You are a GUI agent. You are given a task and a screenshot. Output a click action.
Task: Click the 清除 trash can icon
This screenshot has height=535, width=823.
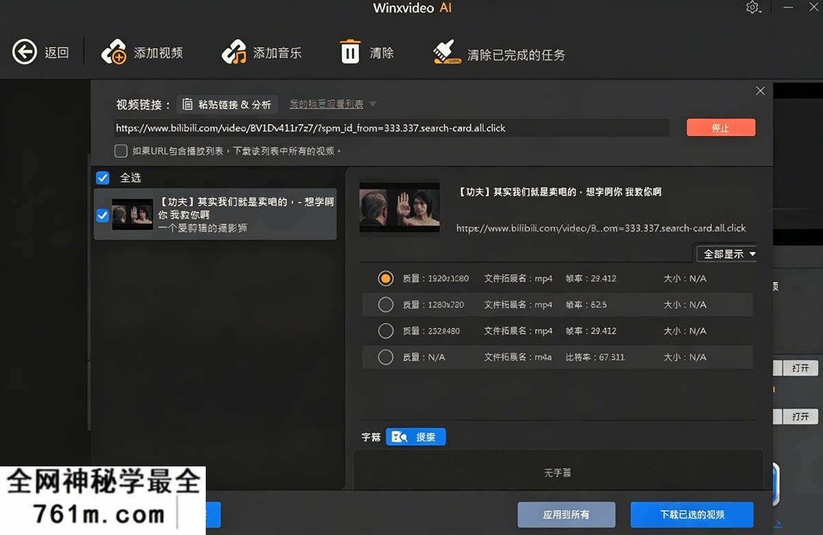tap(350, 52)
